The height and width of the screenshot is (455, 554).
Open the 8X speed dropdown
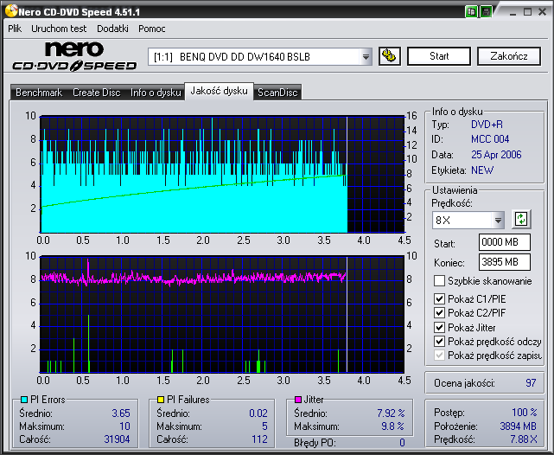point(498,221)
